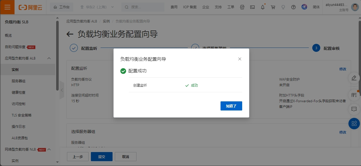
Task: Open the floating chat feedback icon
Action: 354,109
